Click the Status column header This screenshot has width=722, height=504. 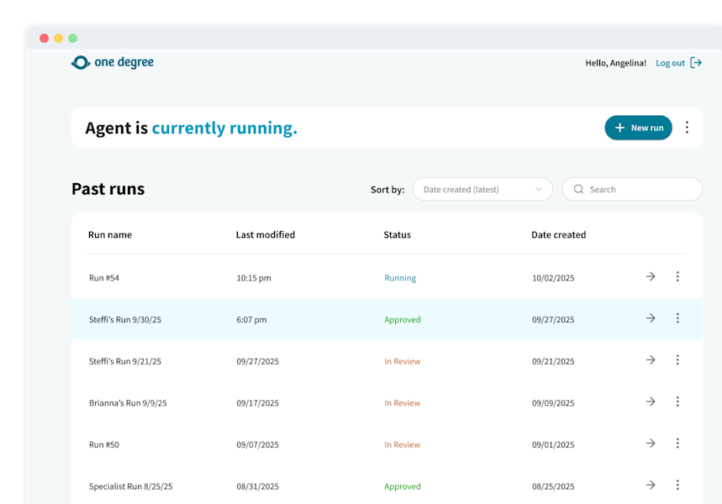tap(397, 234)
